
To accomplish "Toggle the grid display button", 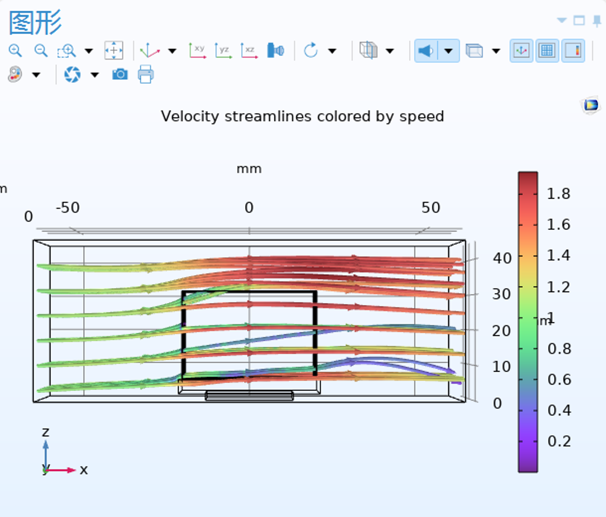I will [547, 50].
